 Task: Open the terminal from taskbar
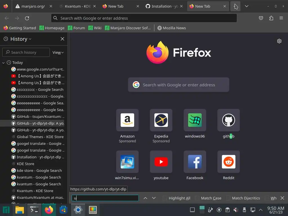tap(34, 210)
